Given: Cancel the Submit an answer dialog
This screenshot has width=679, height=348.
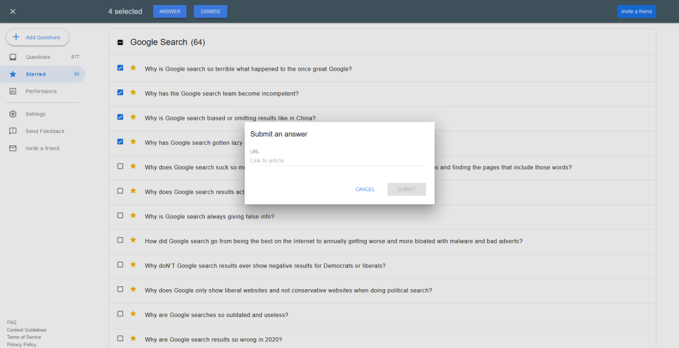Looking at the screenshot, I should click(365, 190).
